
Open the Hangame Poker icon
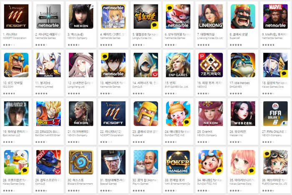click(178, 162)
